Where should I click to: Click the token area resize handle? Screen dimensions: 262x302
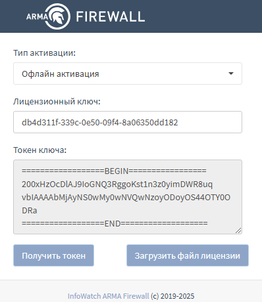click(x=238, y=230)
